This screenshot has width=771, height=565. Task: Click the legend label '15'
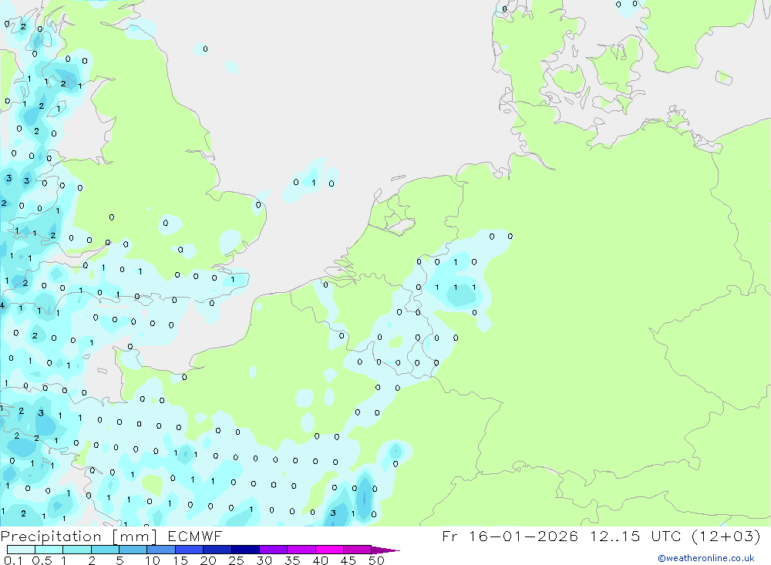click(180, 560)
